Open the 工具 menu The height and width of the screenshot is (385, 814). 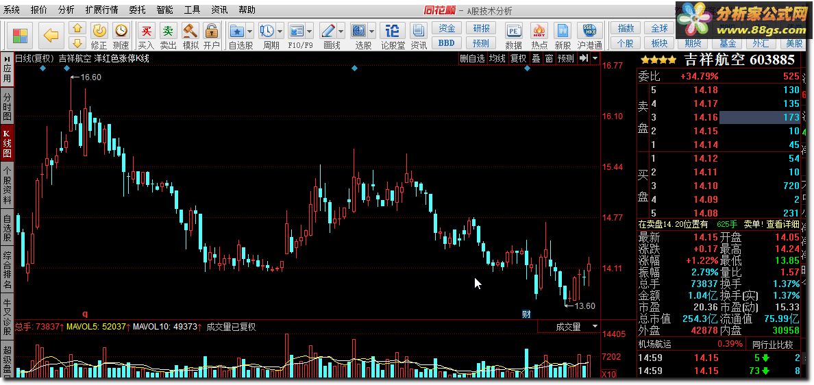point(192,10)
